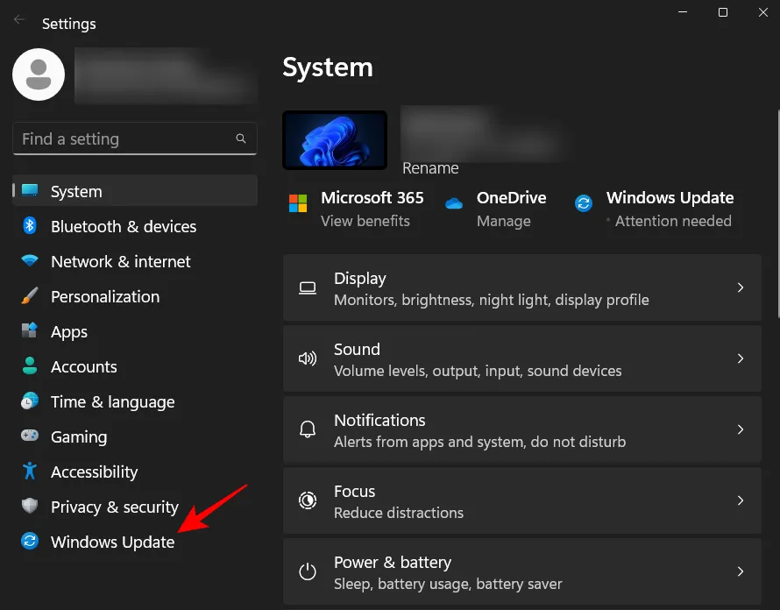The height and width of the screenshot is (610, 780).
Task: Click the Gaming controller icon
Action: pos(30,436)
